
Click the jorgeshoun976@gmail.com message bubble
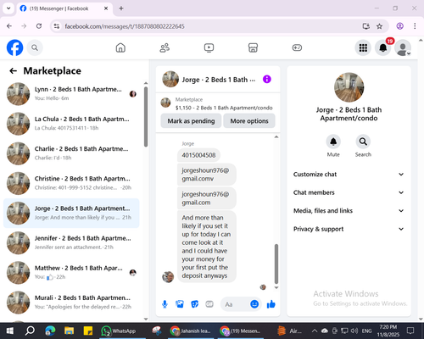click(x=206, y=198)
